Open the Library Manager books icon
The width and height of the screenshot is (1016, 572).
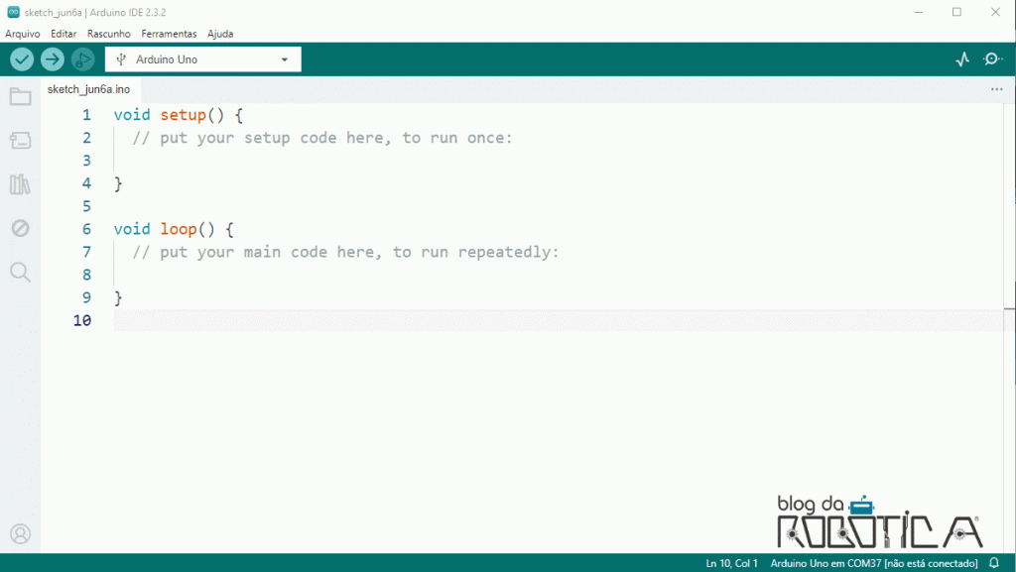click(x=20, y=184)
